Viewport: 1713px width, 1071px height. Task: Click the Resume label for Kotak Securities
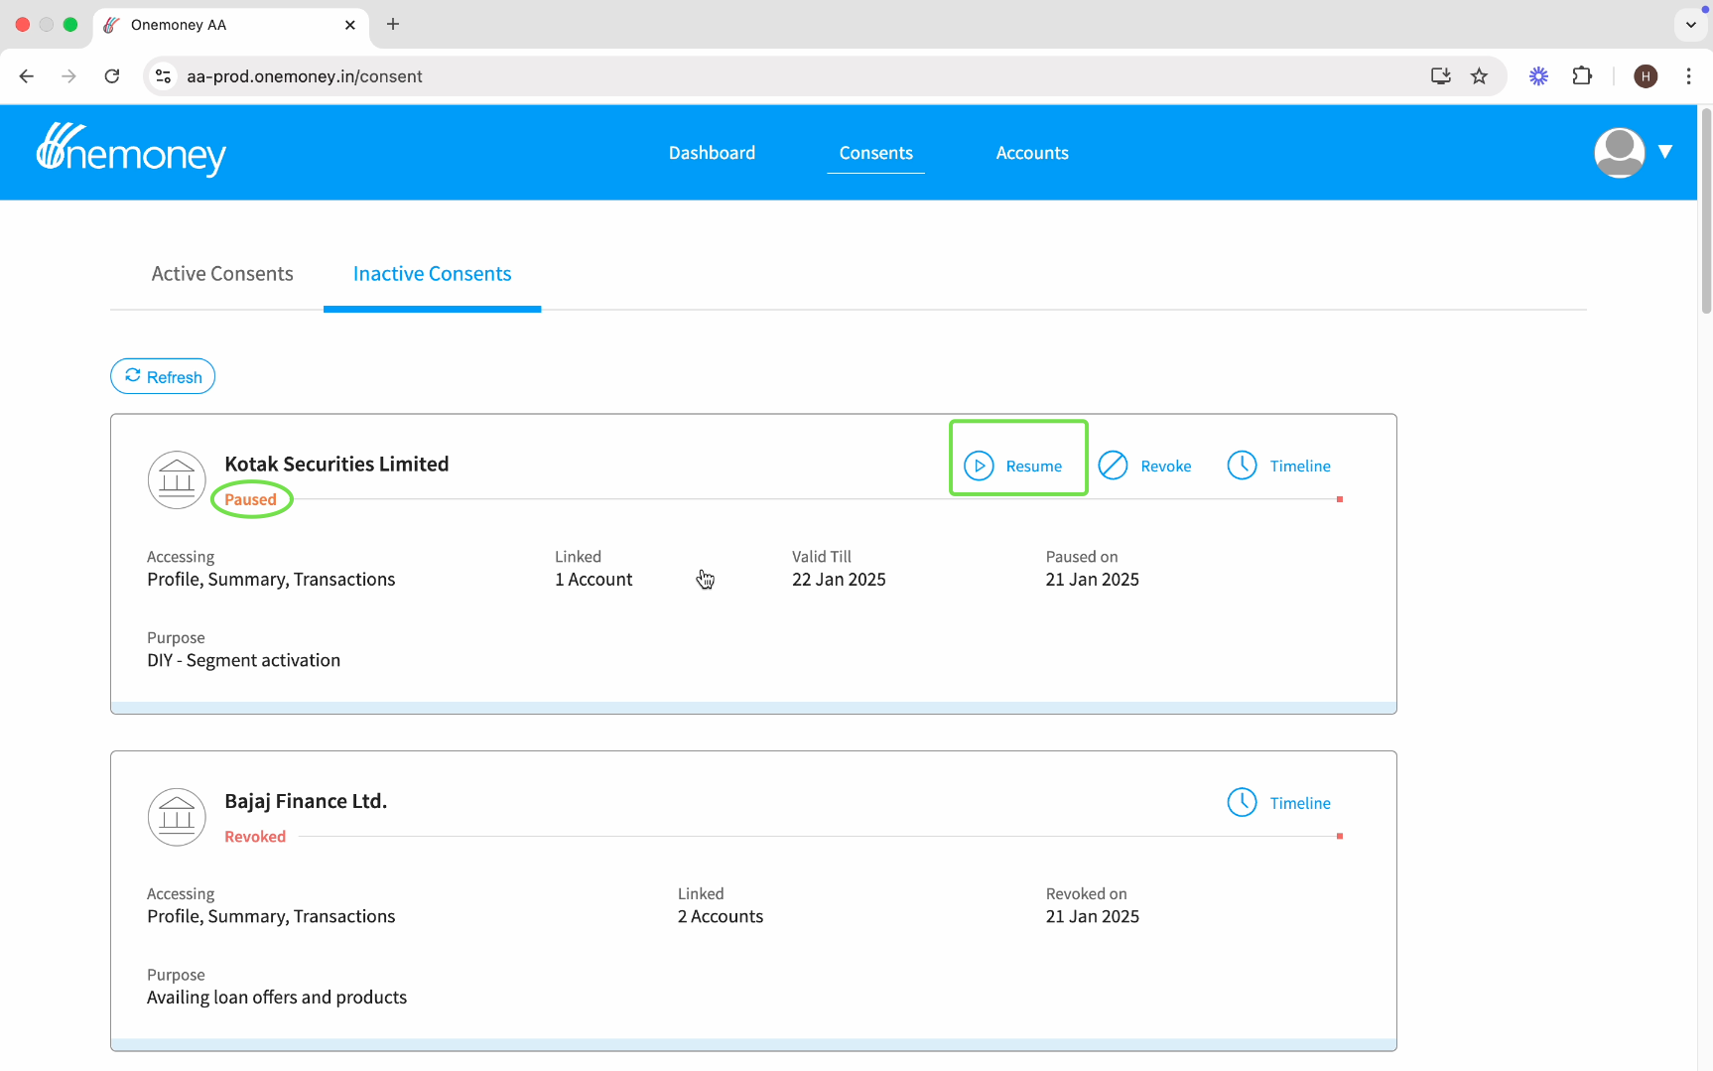click(1033, 467)
